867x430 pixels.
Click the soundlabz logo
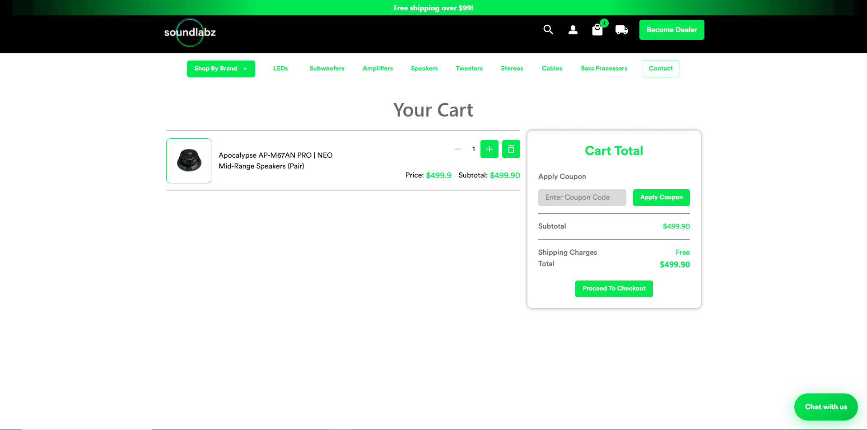point(190,33)
